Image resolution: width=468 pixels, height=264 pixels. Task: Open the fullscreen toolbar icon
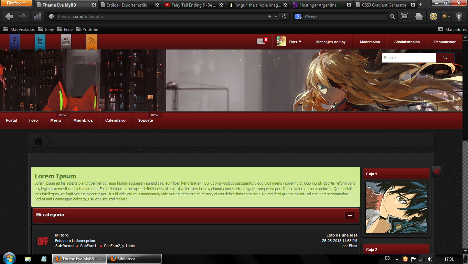pyautogui.click(x=405, y=16)
